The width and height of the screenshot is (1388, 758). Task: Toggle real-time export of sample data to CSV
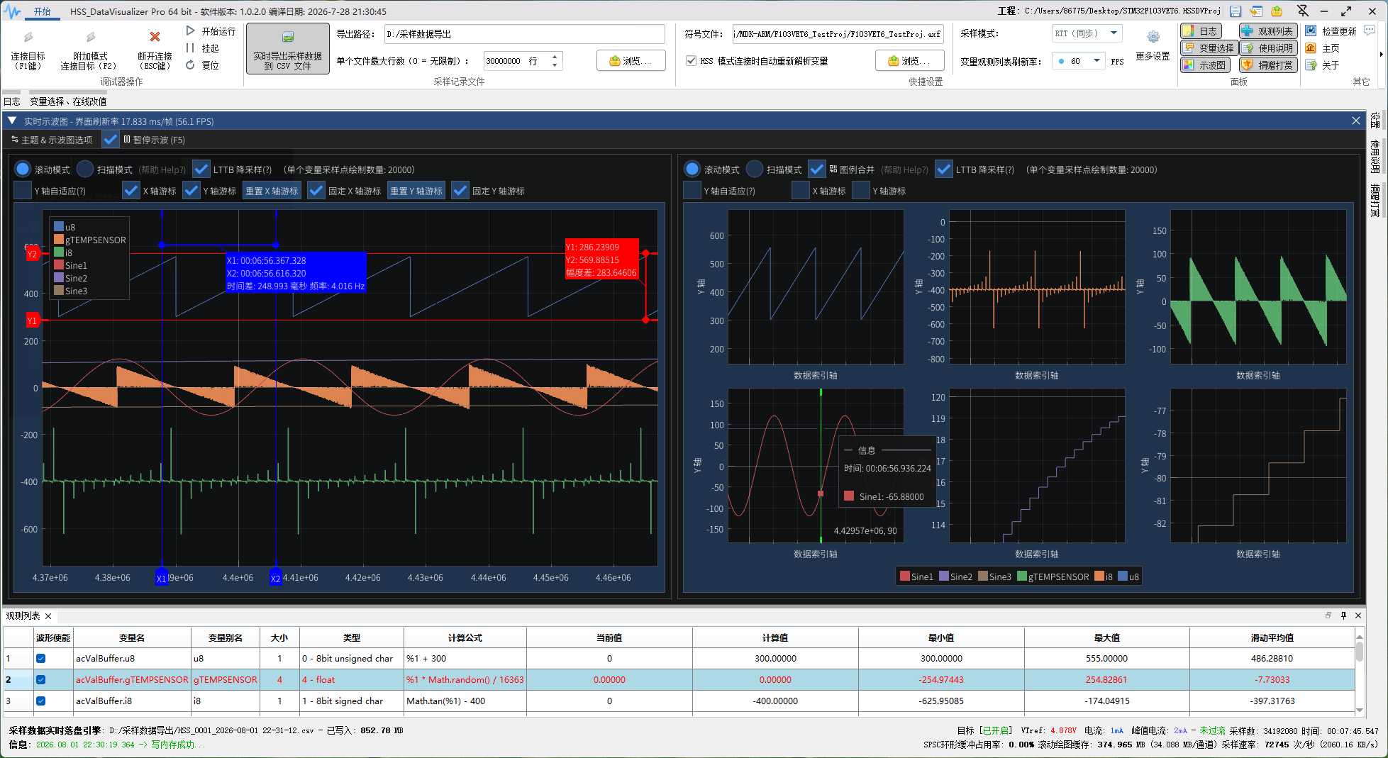coord(288,49)
